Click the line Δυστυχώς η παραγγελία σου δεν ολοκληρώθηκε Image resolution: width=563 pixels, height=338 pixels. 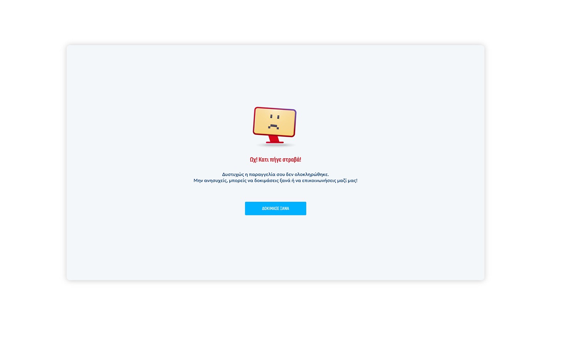tap(275, 175)
